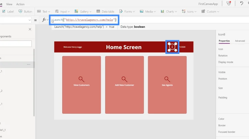Click the Gallery icon in the ribbon
The image size is (249, 139).
point(76,11)
